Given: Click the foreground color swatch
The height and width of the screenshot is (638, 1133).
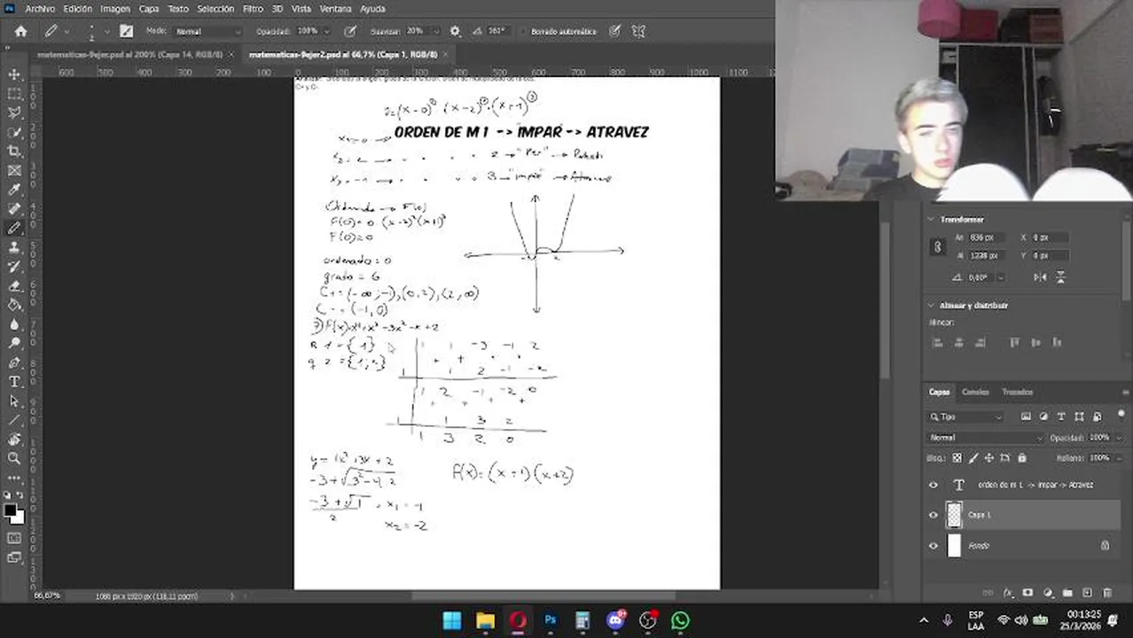Looking at the screenshot, I should coord(10,511).
